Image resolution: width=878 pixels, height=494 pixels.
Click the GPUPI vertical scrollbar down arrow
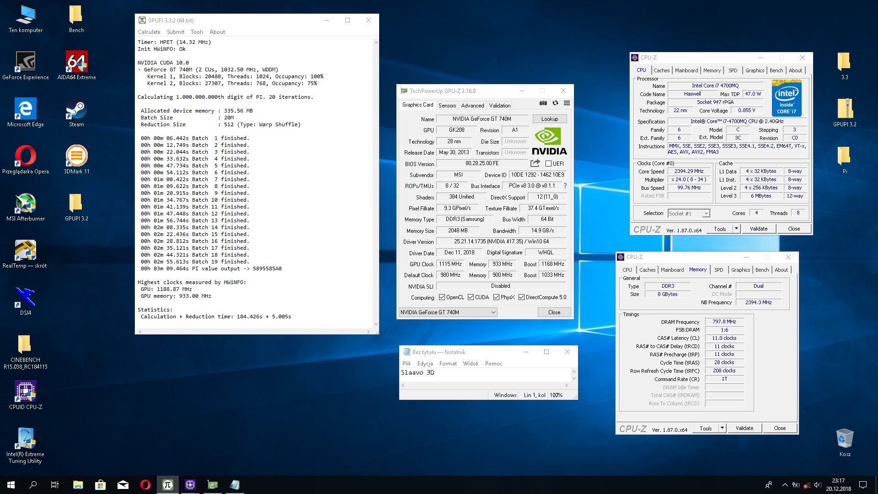[376, 324]
